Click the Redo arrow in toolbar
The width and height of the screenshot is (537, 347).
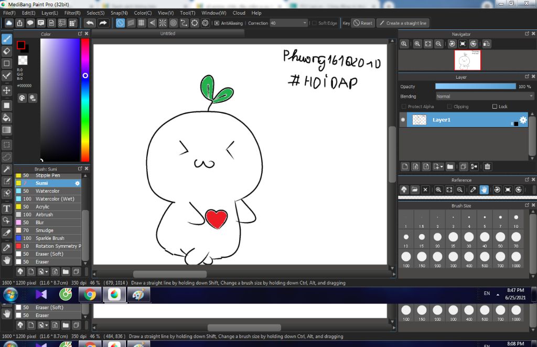click(x=103, y=23)
